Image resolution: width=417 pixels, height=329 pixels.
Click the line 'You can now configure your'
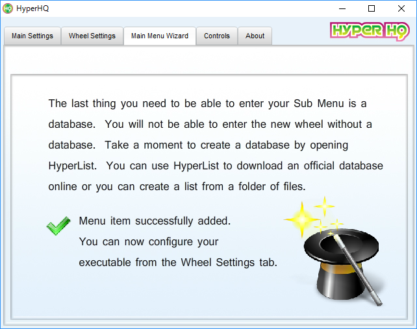pyautogui.click(x=149, y=242)
